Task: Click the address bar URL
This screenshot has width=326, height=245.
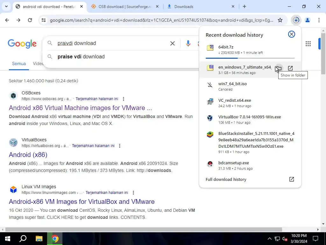Action: [x=161, y=20]
